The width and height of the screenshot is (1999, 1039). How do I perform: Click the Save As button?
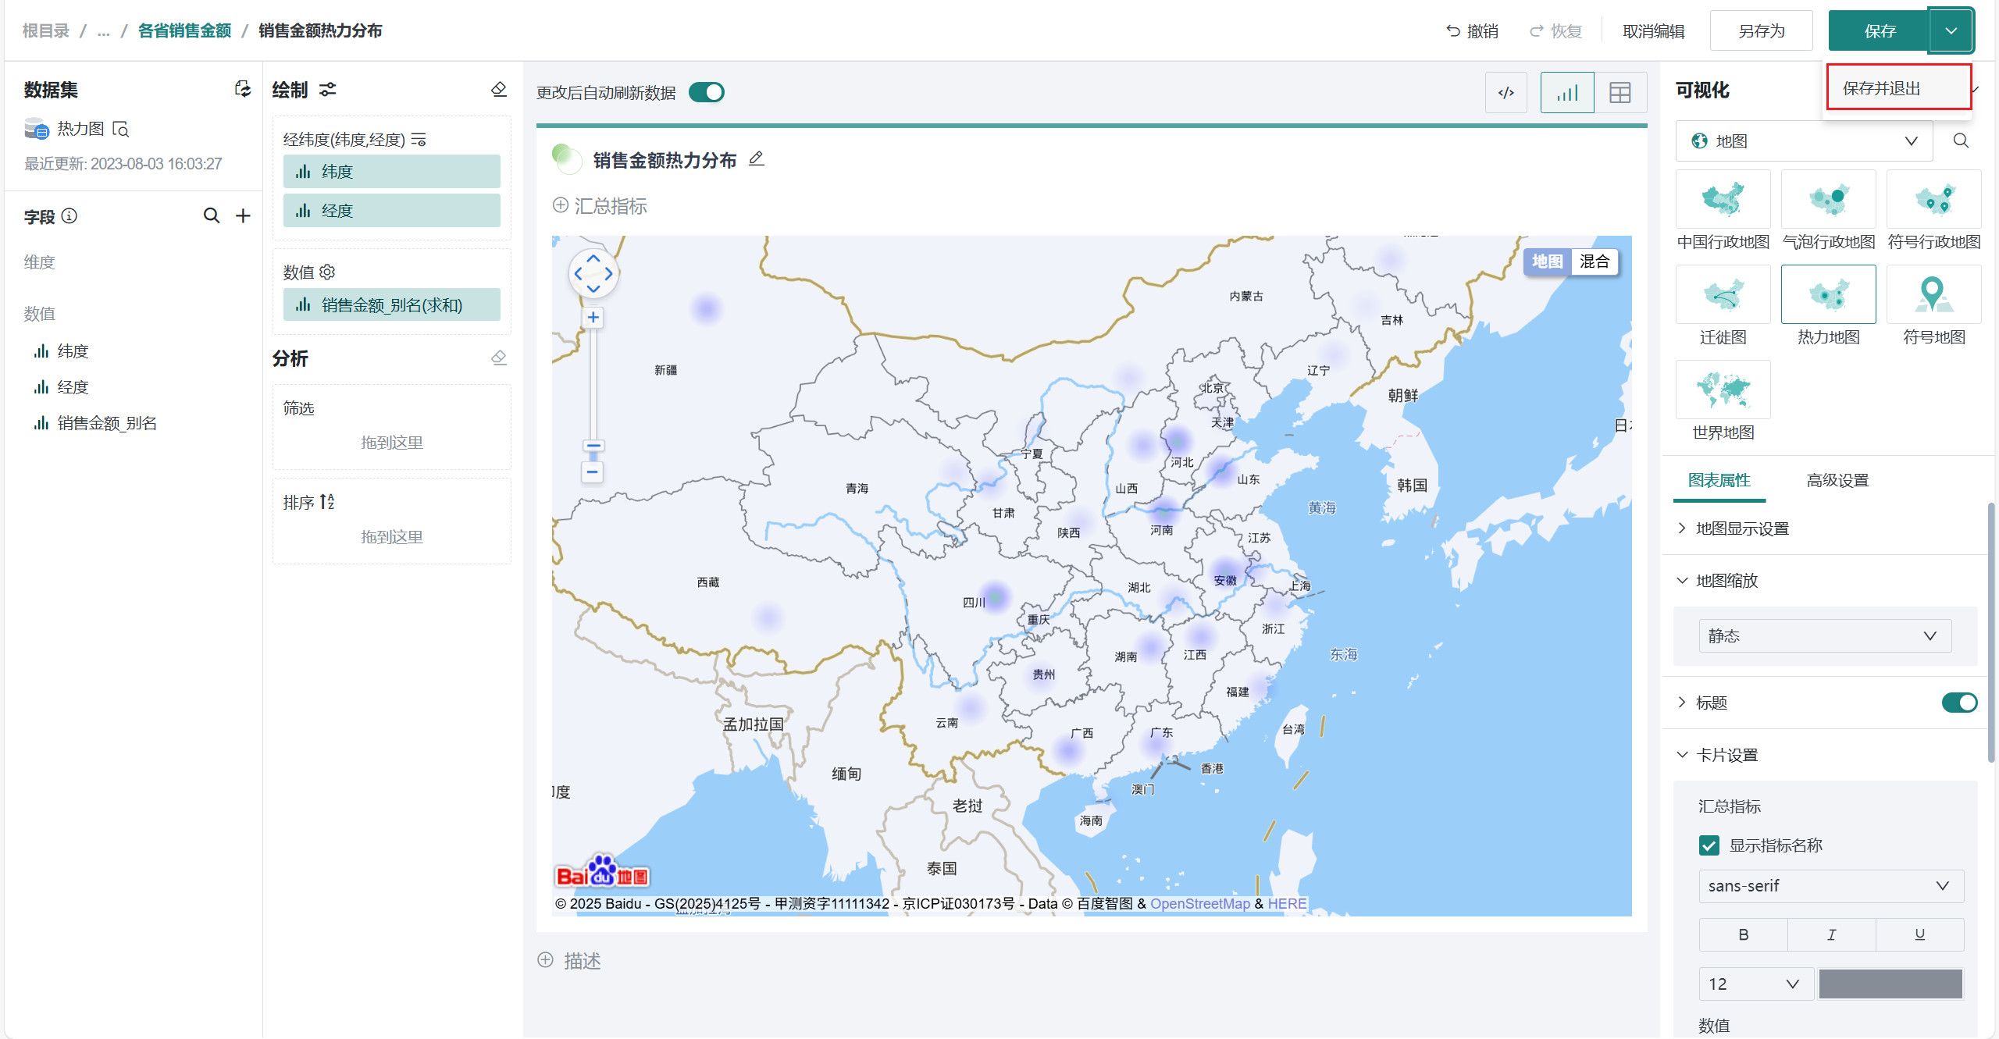click(x=1761, y=31)
